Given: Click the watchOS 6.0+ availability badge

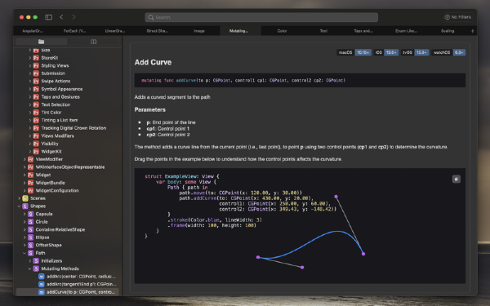Looking at the screenshot, I should 448,52.
